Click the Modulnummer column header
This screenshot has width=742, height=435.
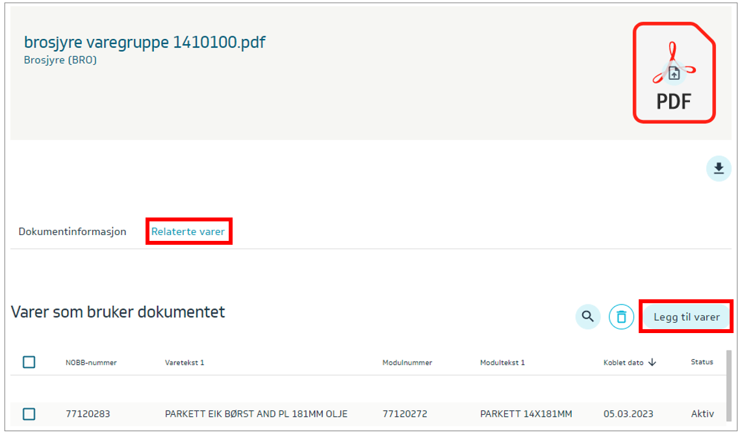(x=407, y=362)
